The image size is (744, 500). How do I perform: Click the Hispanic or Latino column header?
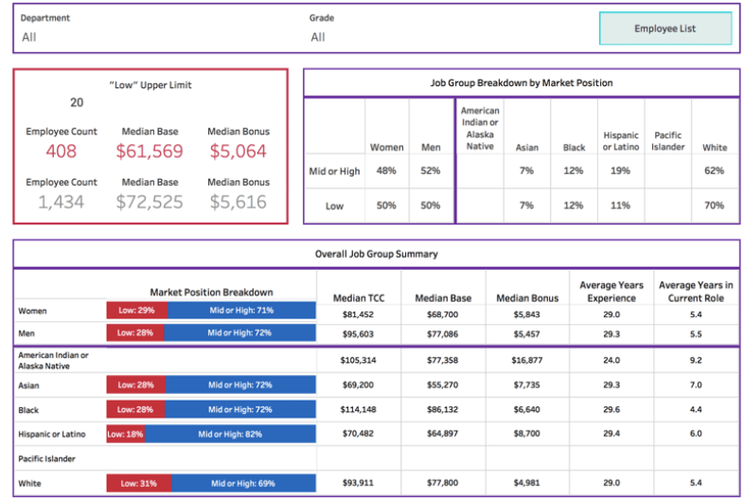point(621,141)
